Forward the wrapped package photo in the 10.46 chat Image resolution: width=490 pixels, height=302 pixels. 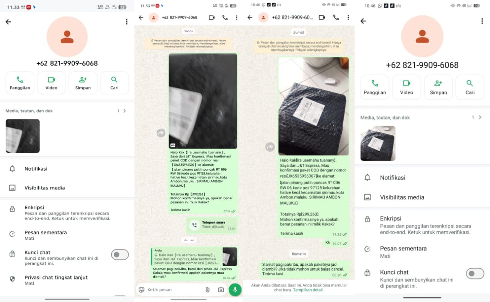pos(270,147)
